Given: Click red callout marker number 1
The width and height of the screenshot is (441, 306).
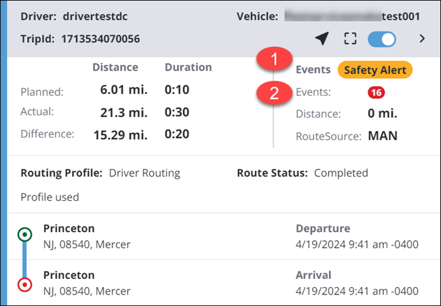Looking at the screenshot, I should pyautogui.click(x=274, y=60).
